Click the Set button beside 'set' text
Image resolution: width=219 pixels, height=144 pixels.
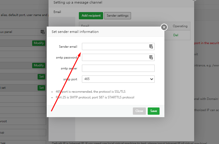click(x=41, y=88)
